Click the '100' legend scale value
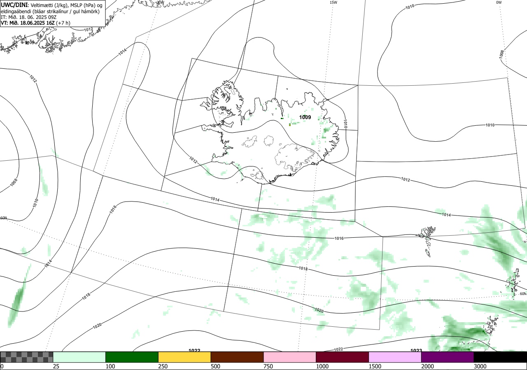 click(110, 366)
